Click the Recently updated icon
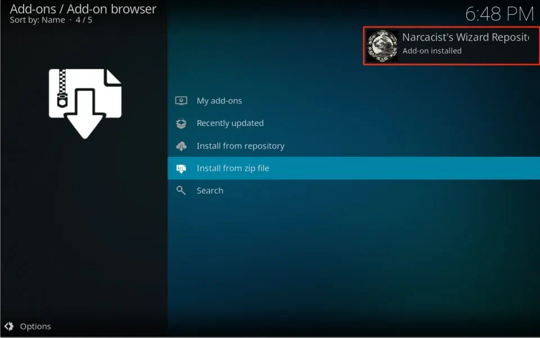 [x=181, y=123]
